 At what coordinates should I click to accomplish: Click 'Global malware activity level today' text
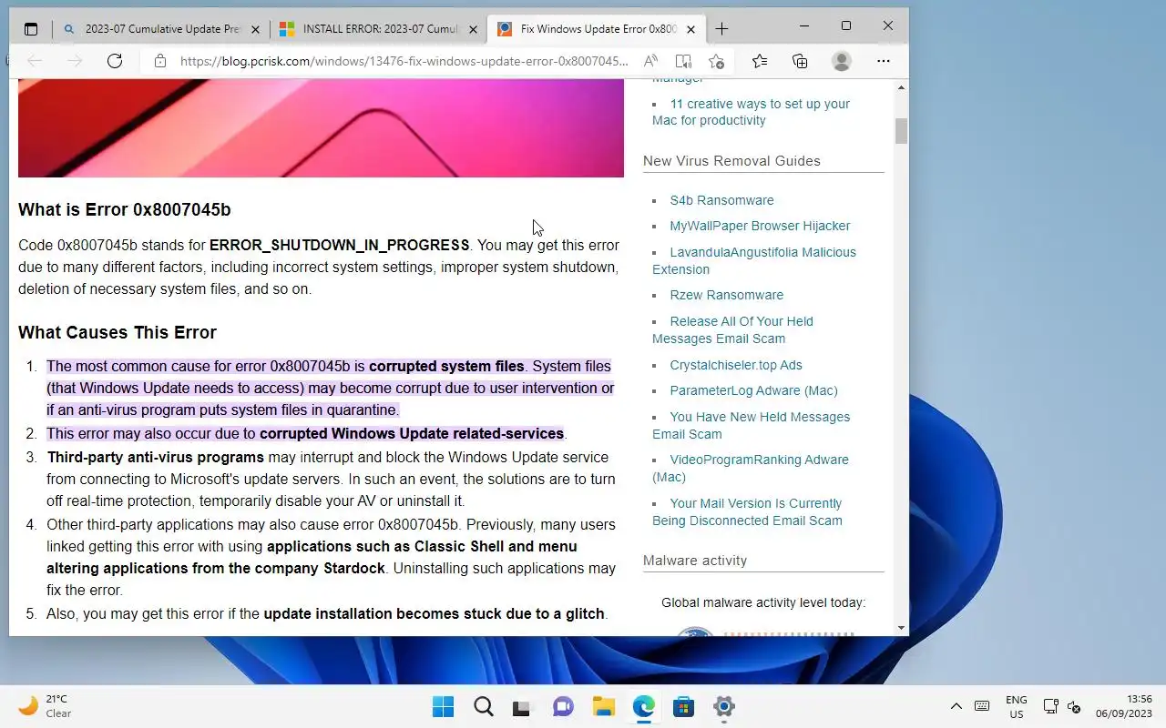763,602
